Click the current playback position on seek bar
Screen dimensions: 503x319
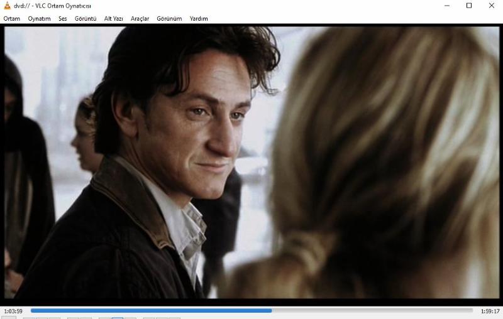[272, 310]
